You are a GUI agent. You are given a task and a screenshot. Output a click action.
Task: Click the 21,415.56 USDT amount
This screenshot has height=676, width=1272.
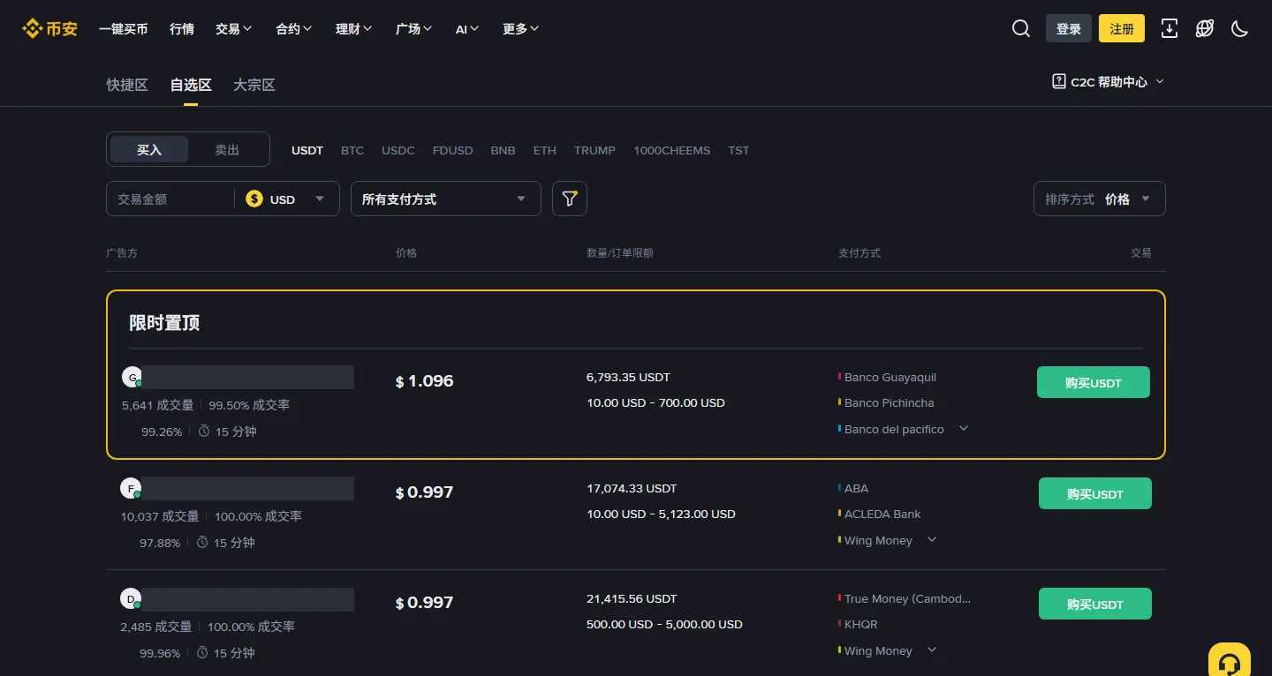(632, 598)
